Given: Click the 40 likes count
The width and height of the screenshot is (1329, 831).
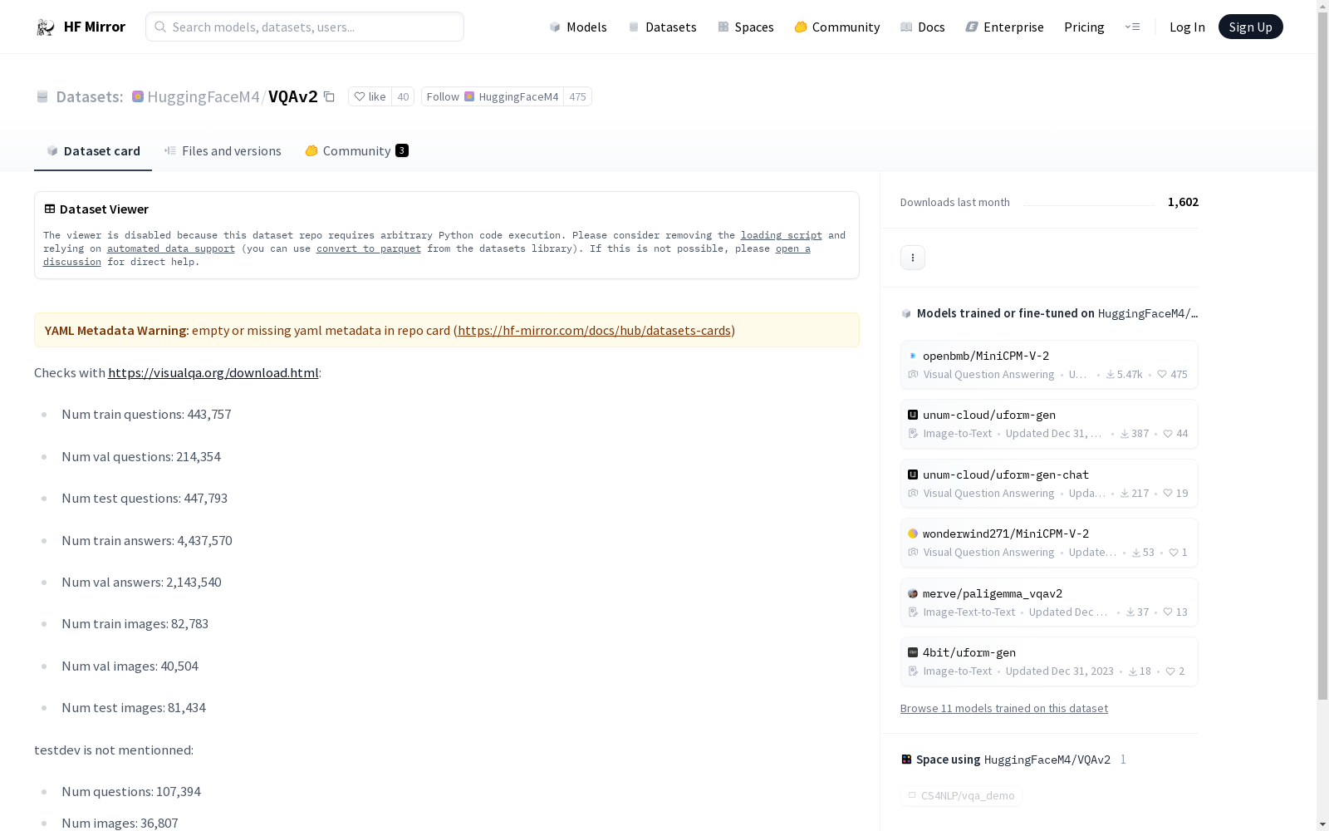Looking at the screenshot, I should coord(403,96).
